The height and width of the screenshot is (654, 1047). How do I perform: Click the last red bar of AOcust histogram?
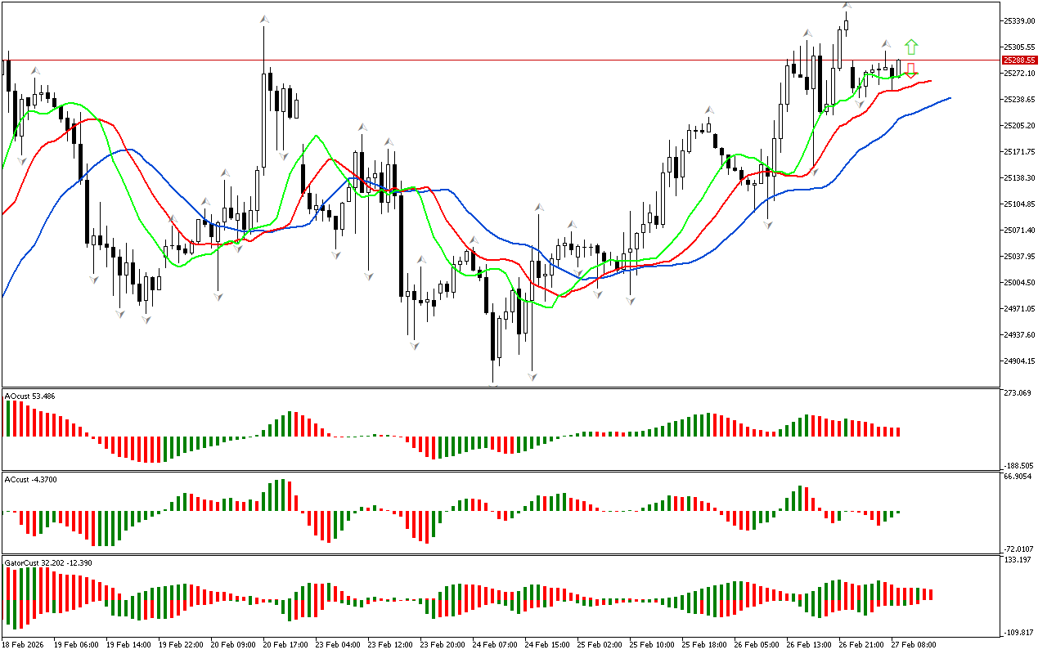pyautogui.click(x=897, y=432)
